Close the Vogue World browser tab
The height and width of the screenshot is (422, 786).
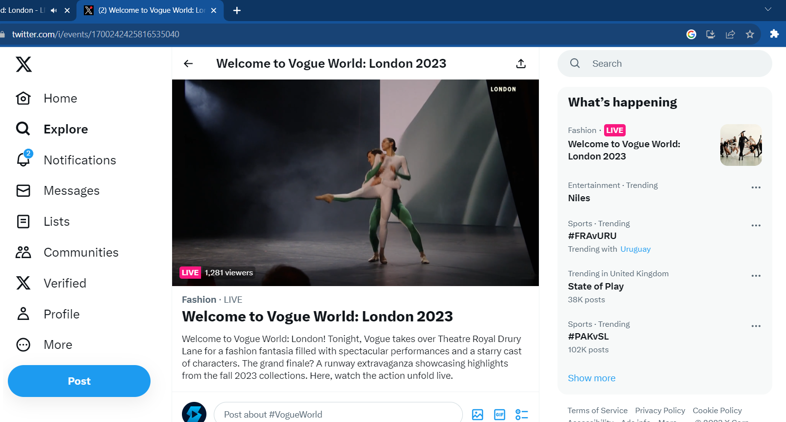(x=214, y=10)
